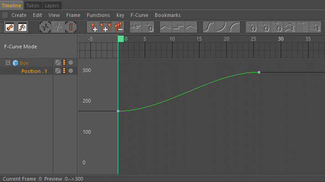The width and height of the screenshot is (325, 182).
Task: Click Create Markers range icon with two pins
Action: click(105, 27)
